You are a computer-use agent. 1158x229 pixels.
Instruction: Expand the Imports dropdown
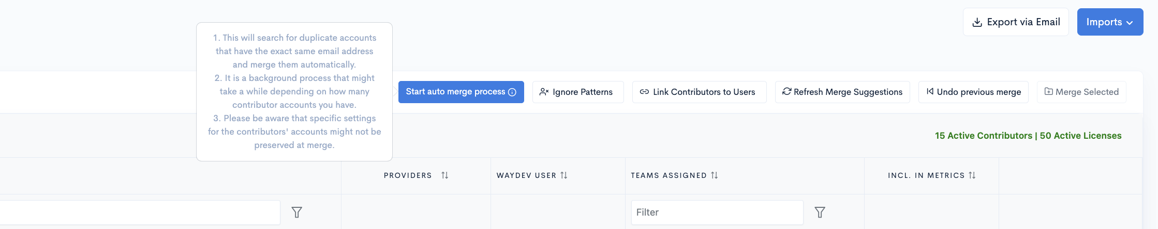1110,22
